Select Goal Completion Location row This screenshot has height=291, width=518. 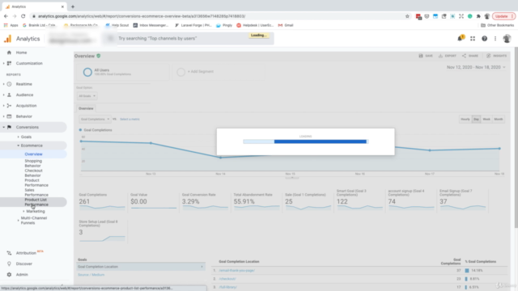(141, 267)
